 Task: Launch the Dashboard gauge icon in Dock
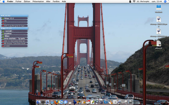pyautogui.click(x=43, y=102)
